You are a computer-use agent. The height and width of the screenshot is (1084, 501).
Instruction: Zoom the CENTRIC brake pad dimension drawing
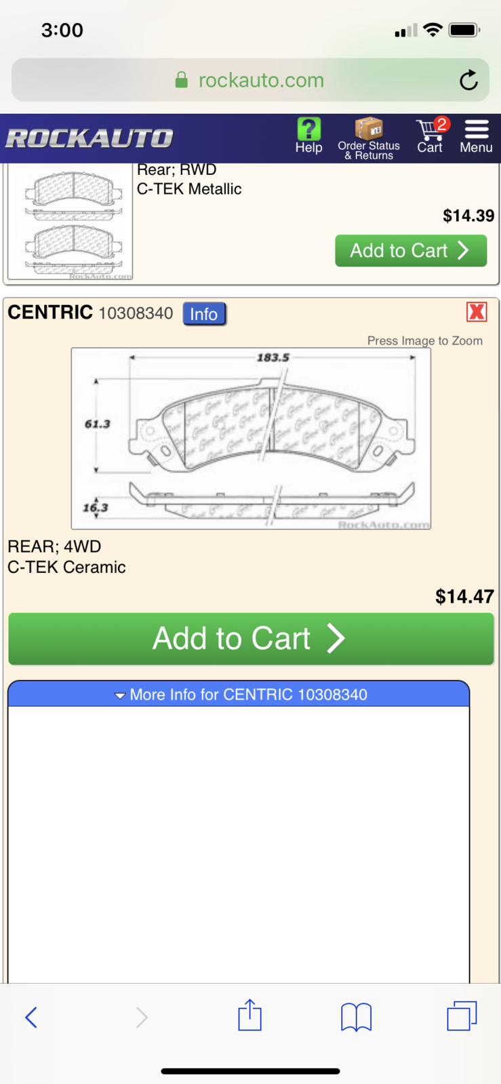(251, 438)
